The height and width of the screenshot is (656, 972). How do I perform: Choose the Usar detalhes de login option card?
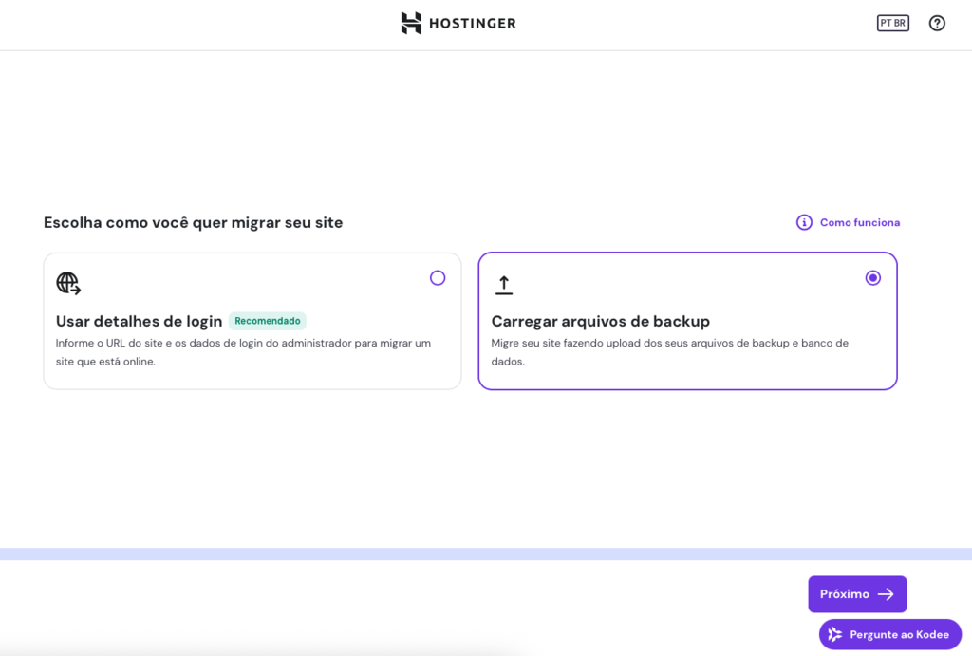[252, 321]
